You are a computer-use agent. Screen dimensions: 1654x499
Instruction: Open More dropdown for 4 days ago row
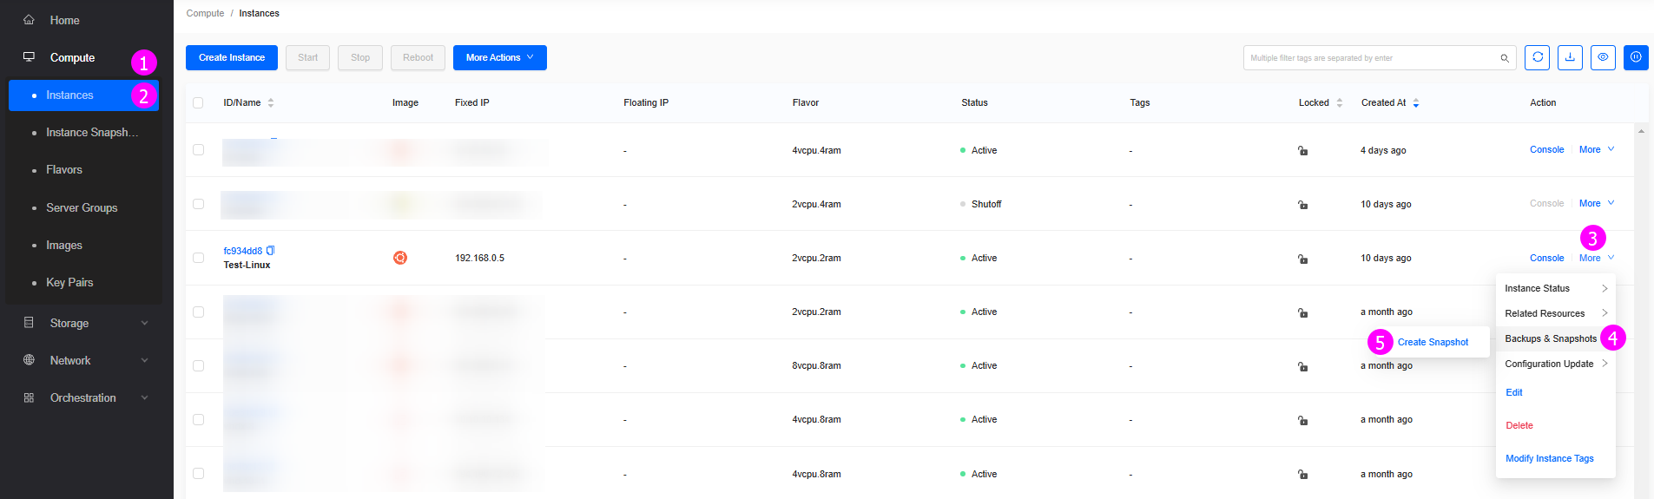point(1597,149)
